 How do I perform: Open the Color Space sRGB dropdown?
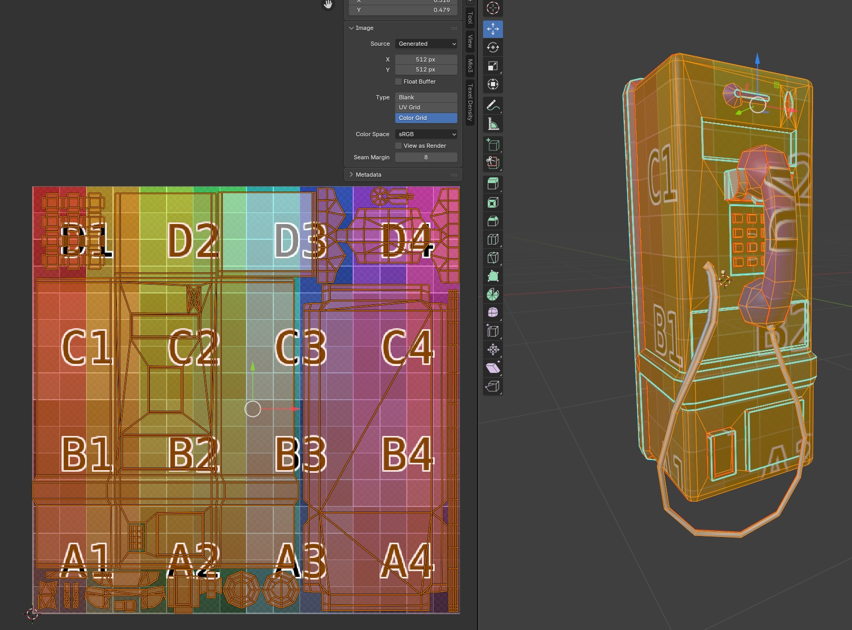click(426, 134)
